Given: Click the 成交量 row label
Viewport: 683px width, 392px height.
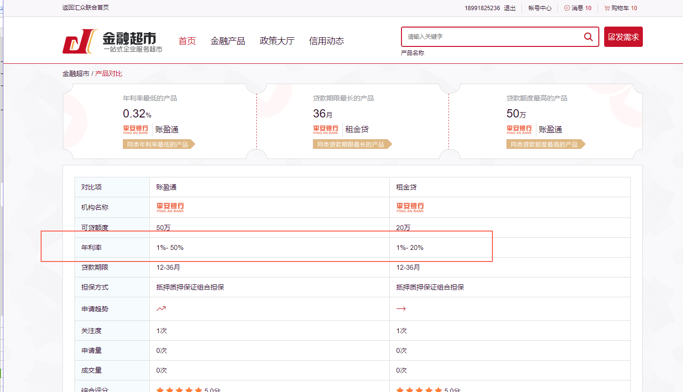Looking at the screenshot, I should (91, 370).
